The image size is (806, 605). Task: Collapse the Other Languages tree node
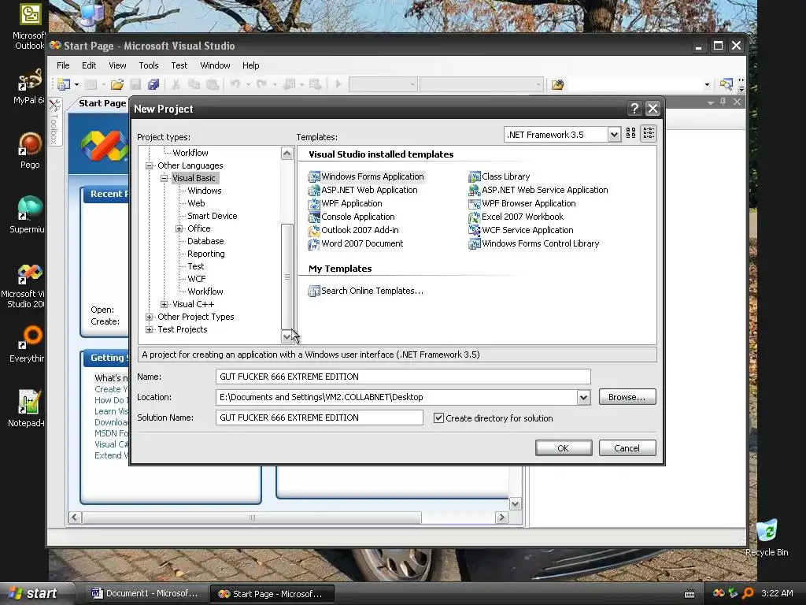(x=149, y=165)
